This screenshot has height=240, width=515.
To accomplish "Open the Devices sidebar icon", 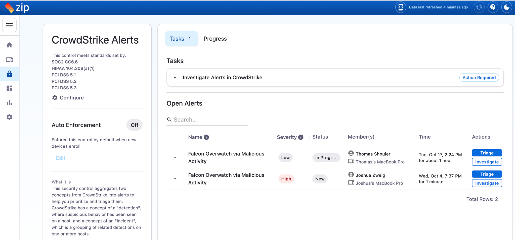I will coord(9,59).
